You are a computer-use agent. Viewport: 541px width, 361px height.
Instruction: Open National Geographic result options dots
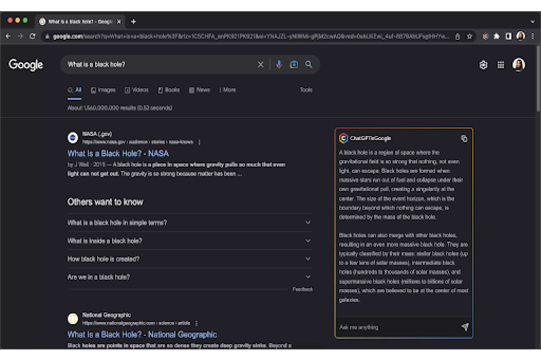(196, 323)
